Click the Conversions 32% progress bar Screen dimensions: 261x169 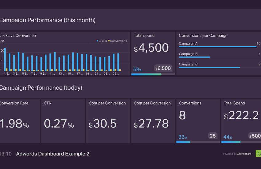pyautogui.click(x=198, y=142)
